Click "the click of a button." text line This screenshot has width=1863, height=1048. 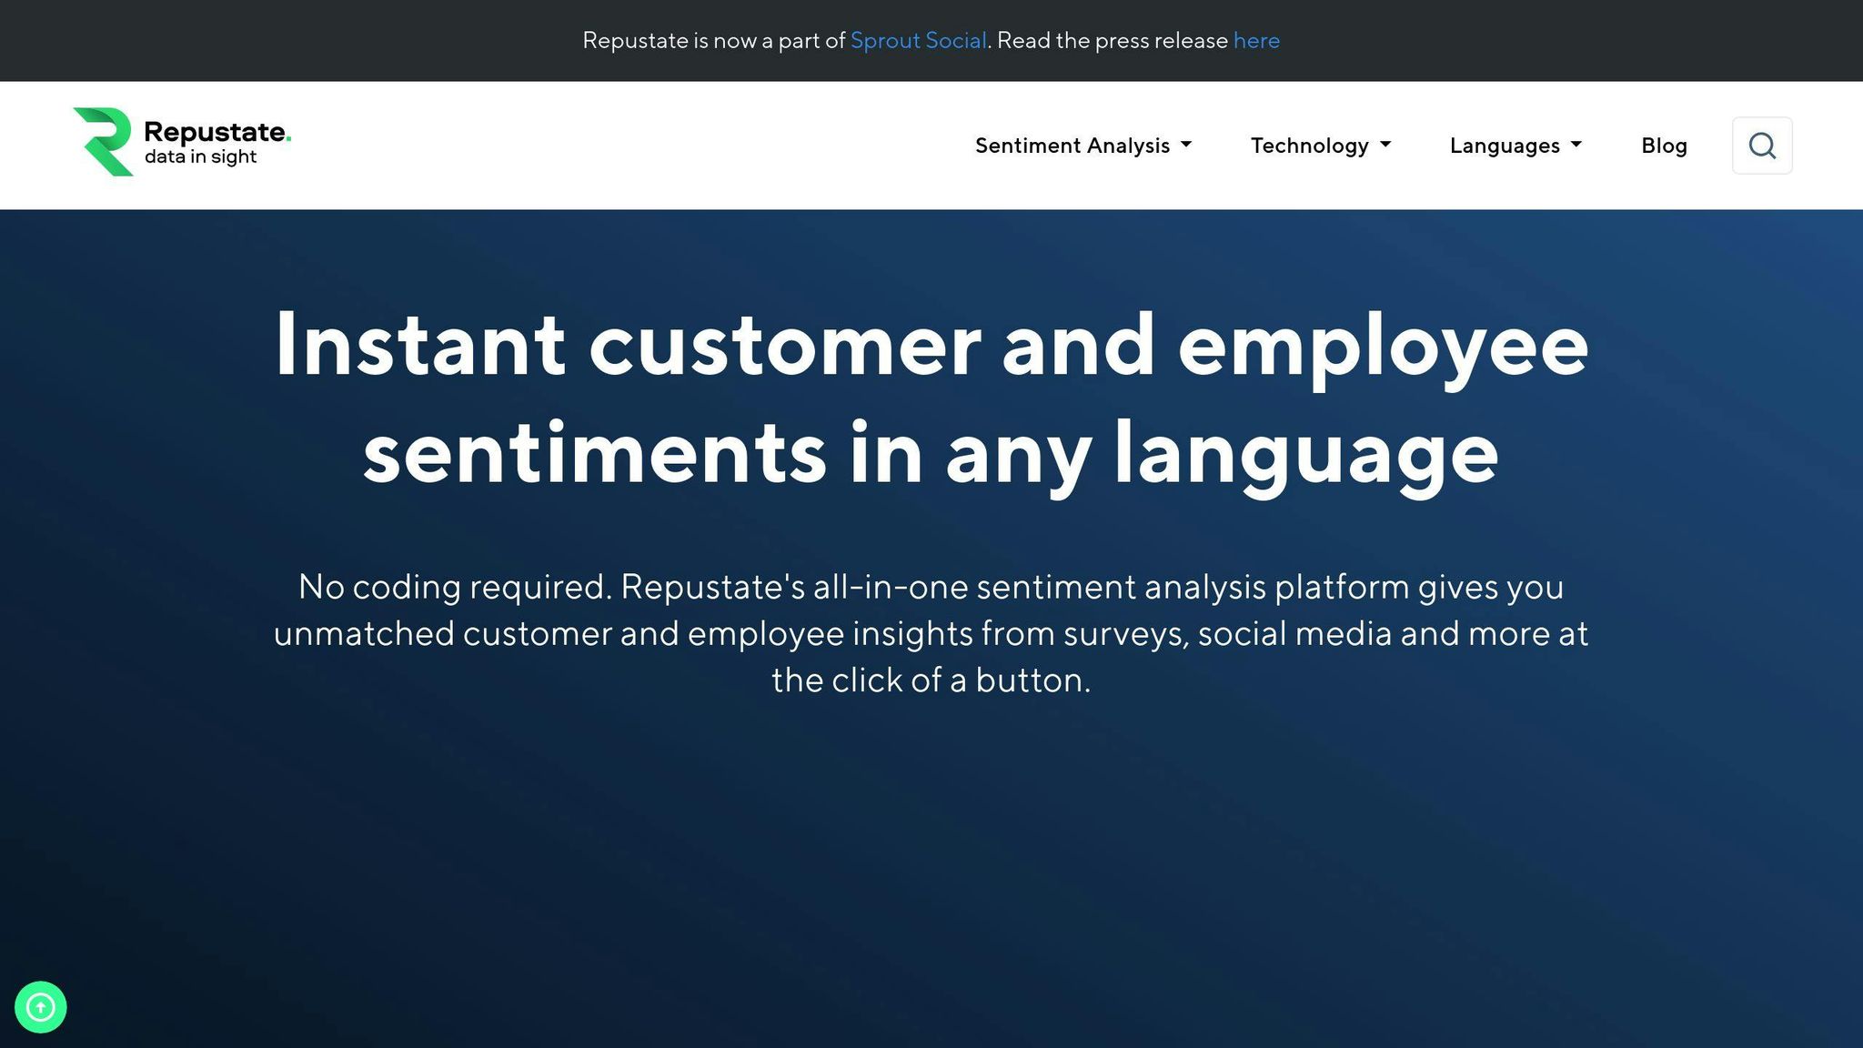coord(931,680)
